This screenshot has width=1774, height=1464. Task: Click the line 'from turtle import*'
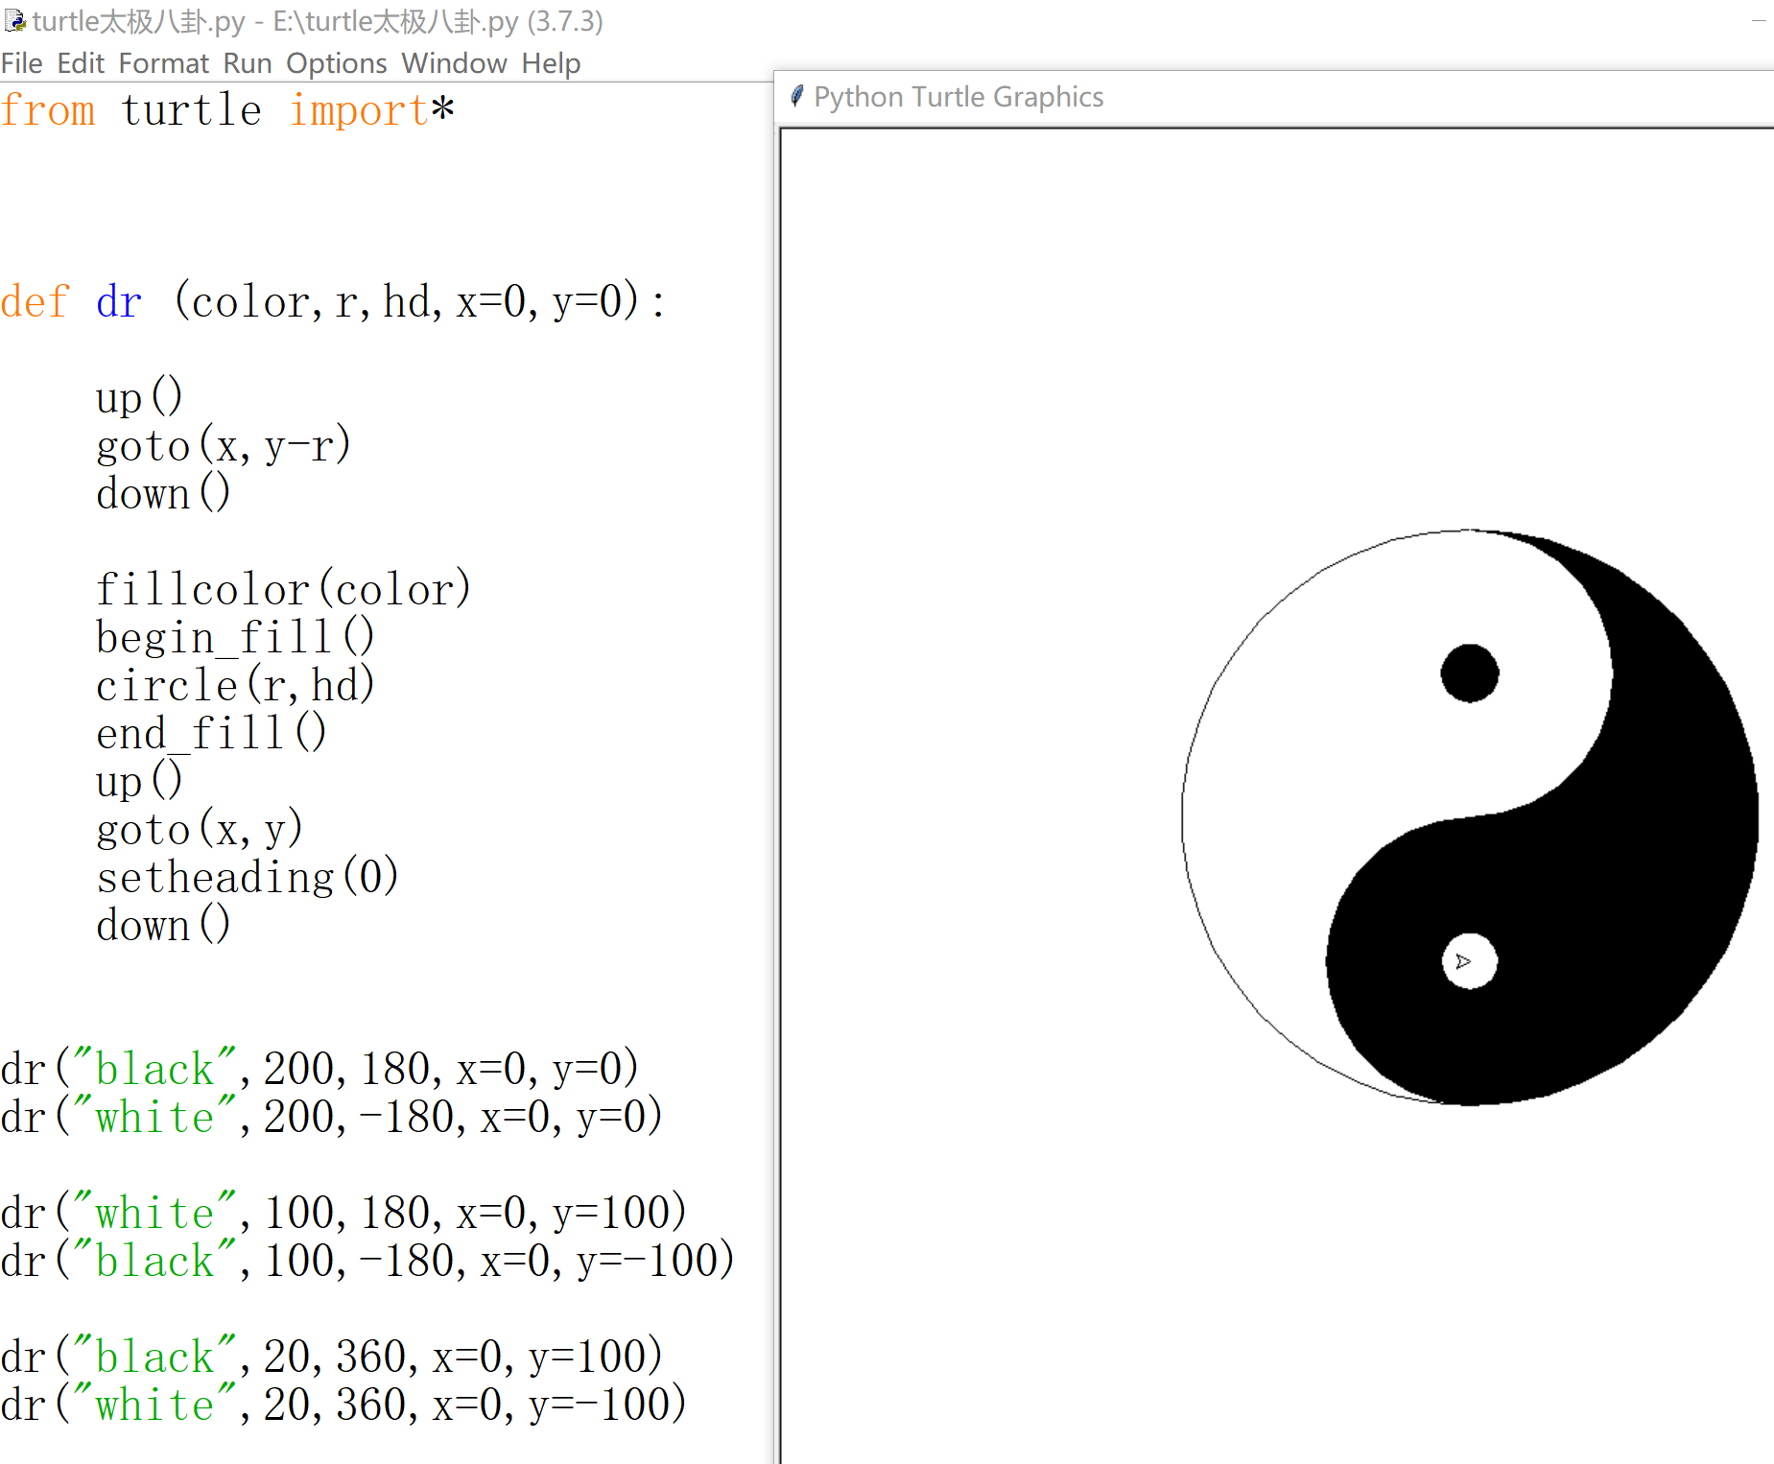(227, 110)
